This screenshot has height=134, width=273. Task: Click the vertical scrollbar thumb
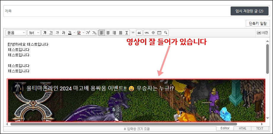(x=267, y=59)
